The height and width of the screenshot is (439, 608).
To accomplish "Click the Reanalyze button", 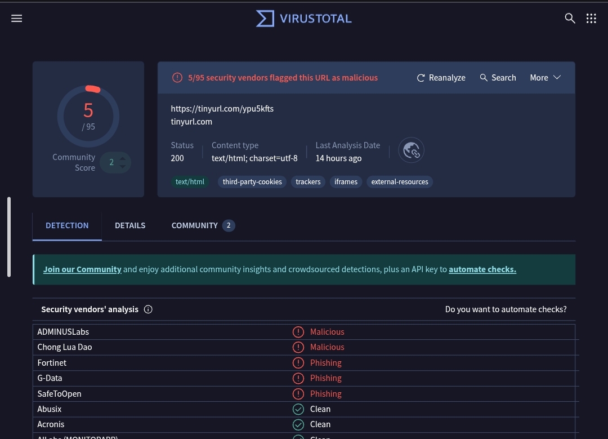I will (441, 77).
